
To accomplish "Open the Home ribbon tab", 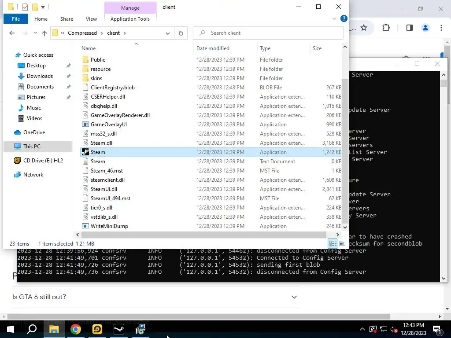I will point(41,19).
